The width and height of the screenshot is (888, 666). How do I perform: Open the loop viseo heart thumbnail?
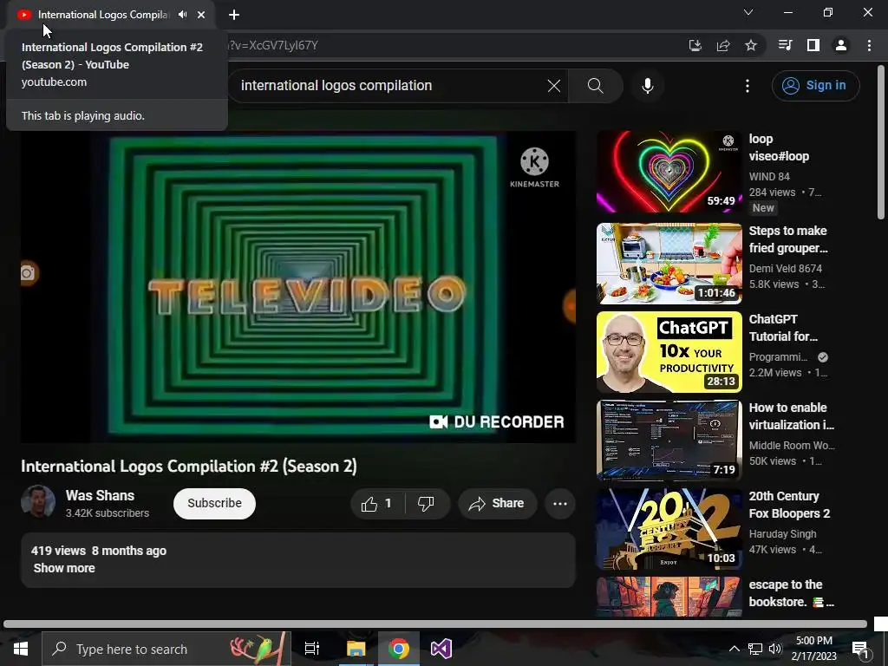tap(669, 172)
